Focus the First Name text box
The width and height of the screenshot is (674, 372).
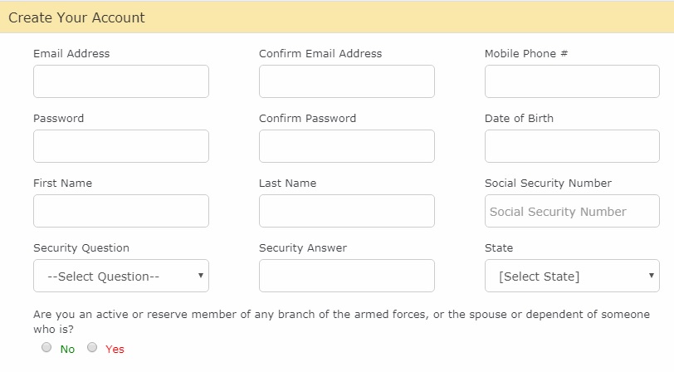tap(121, 211)
